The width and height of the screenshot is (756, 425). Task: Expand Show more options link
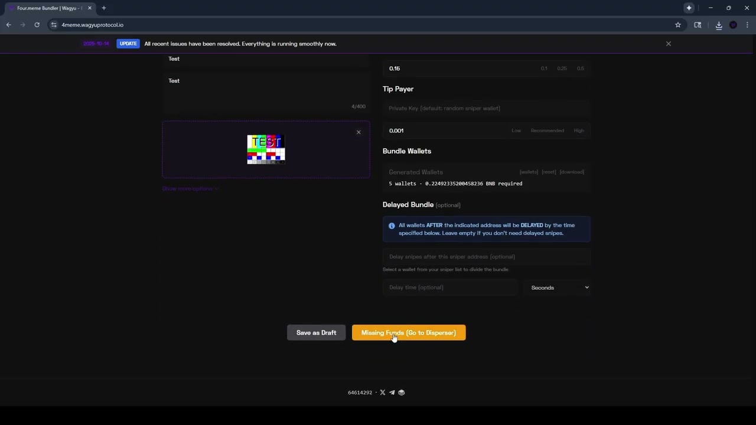190,189
